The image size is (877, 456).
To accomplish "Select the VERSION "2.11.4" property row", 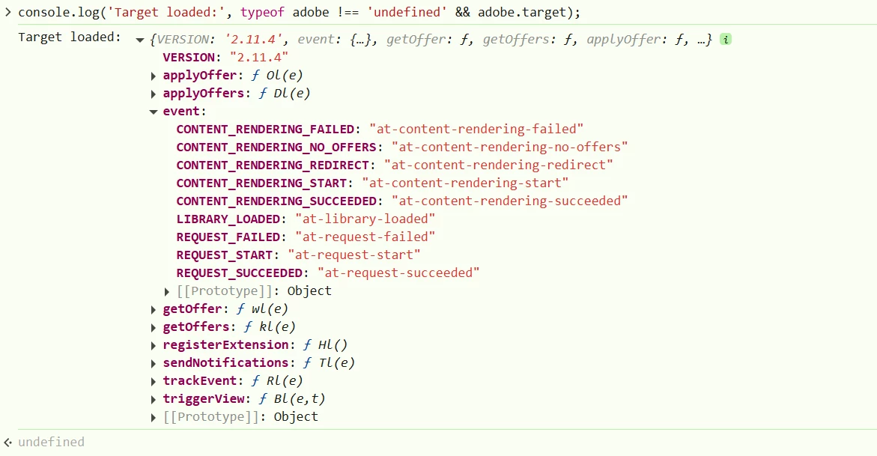I will [x=225, y=57].
